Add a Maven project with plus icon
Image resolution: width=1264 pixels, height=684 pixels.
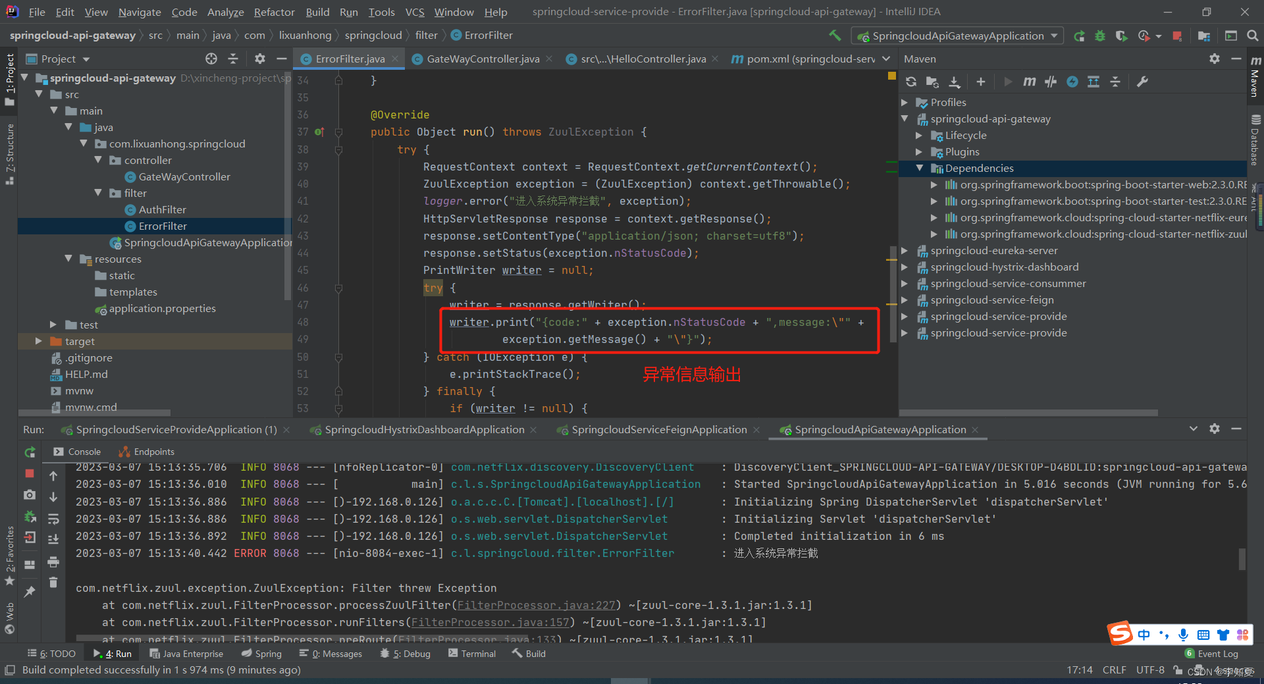(x=981, y=82)
